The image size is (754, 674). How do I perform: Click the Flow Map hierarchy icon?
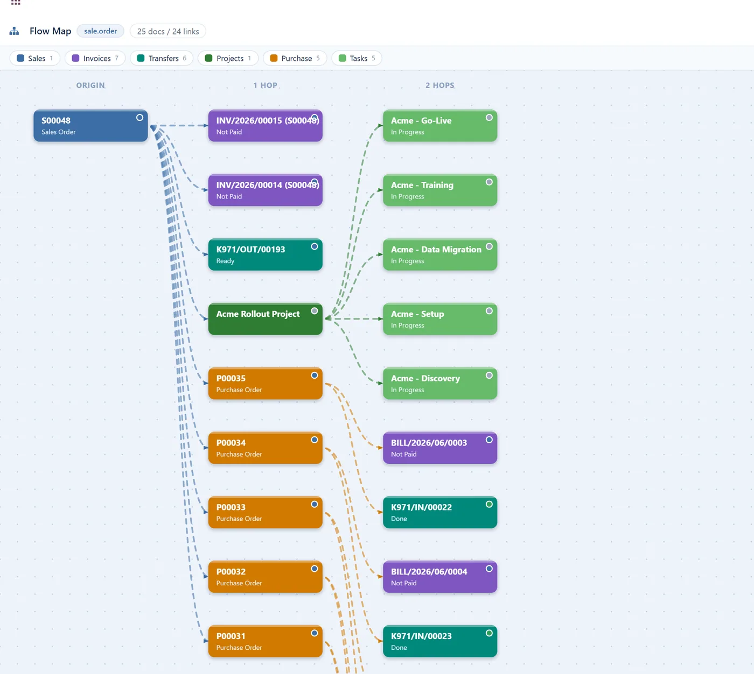click(x=15, y=31)
